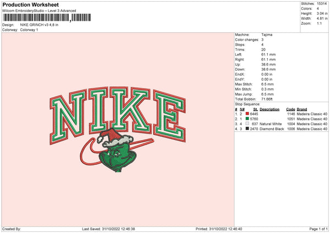Click the Trims value '20'
This screenshot has width=330, height=233.
(263, 49)
